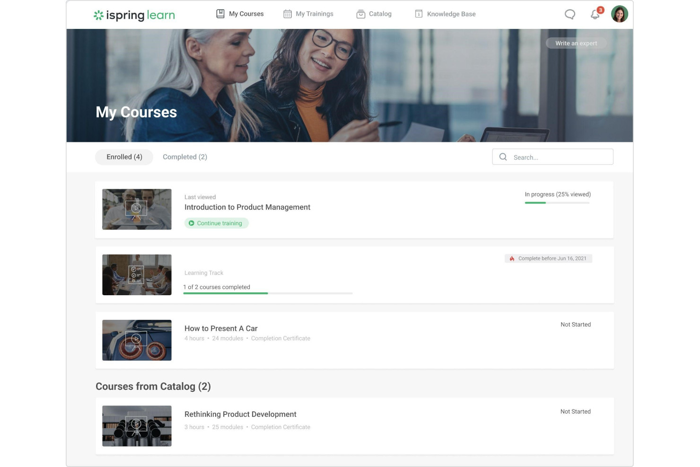Click the iSpring Learn logo
700x467 pixels.
(x=134, y=15)
